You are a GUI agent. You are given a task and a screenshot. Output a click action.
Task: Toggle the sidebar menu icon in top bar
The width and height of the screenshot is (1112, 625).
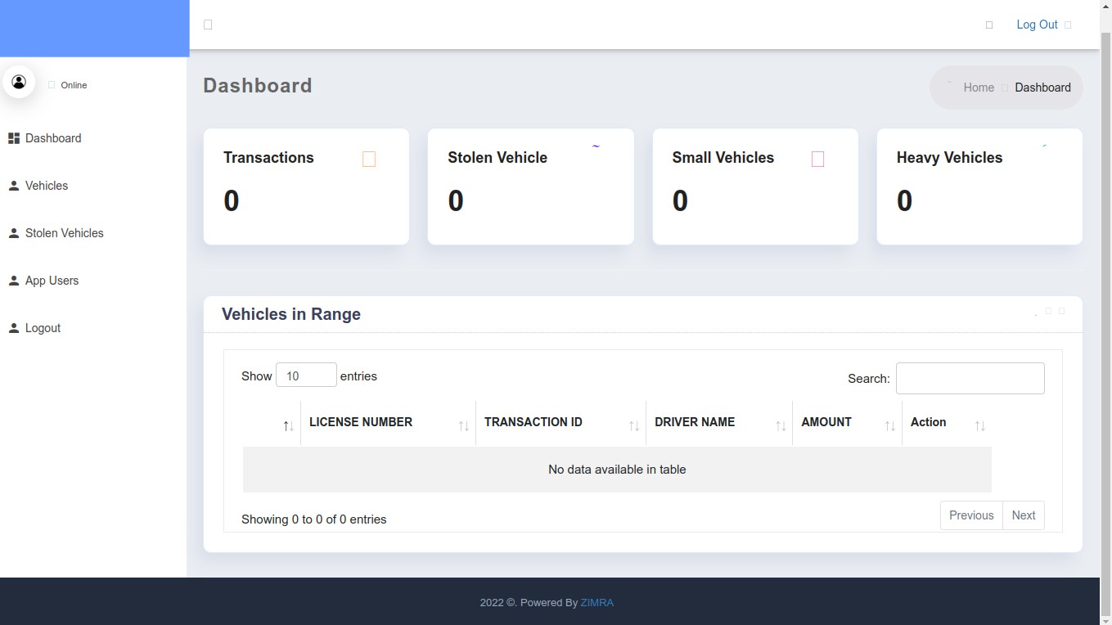208,25
